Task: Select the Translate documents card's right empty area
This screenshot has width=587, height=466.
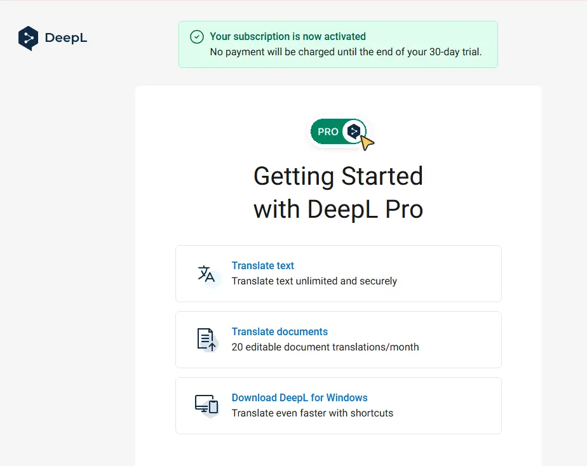Action: (460, 340)
